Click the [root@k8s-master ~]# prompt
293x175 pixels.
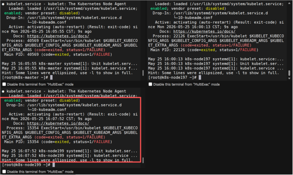click(x=25, y=78)
